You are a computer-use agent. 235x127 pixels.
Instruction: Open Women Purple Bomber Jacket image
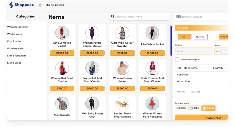point(92,33)
